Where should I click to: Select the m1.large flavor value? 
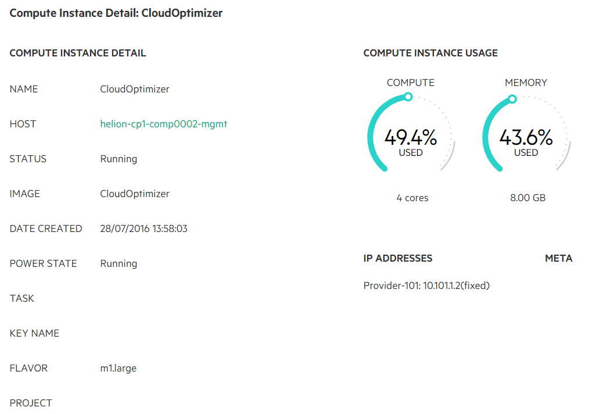tap(118, 368)
